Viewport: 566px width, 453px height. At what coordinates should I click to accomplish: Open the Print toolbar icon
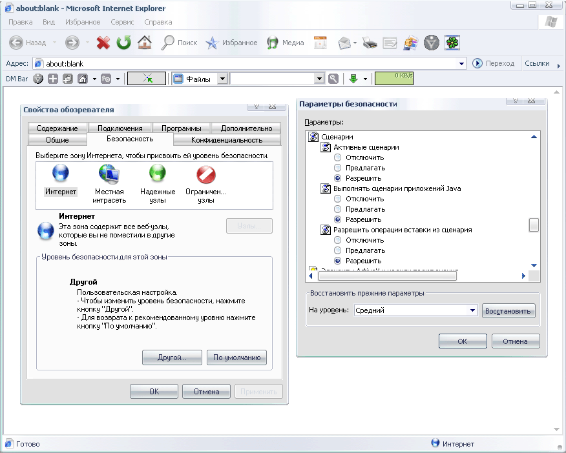click(x=369, y=43)
